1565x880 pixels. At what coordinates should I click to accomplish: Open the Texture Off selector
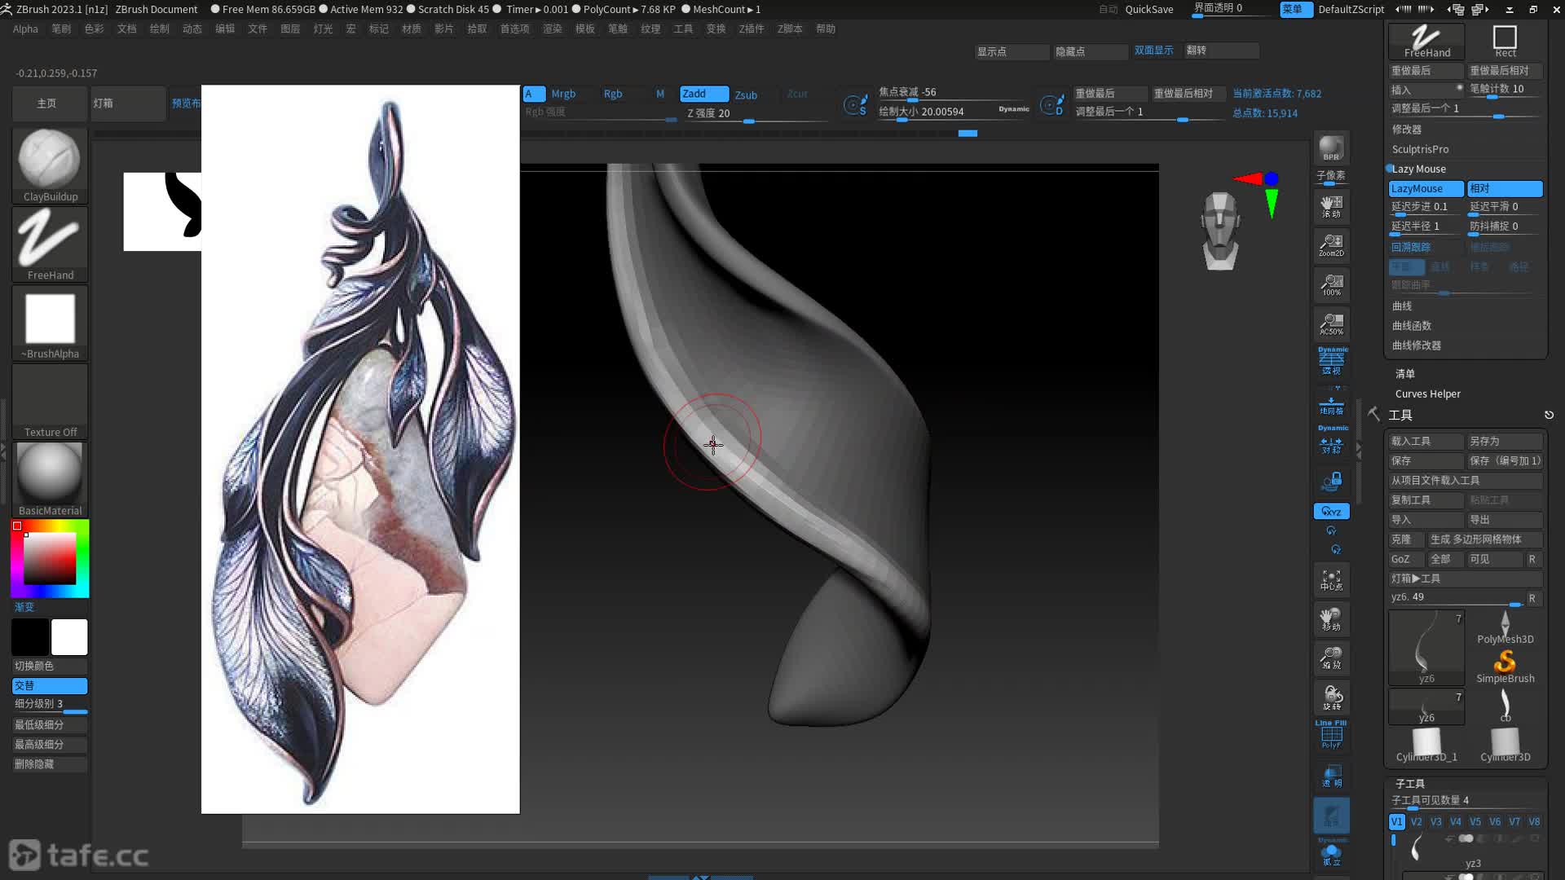(x=50, y=402)
